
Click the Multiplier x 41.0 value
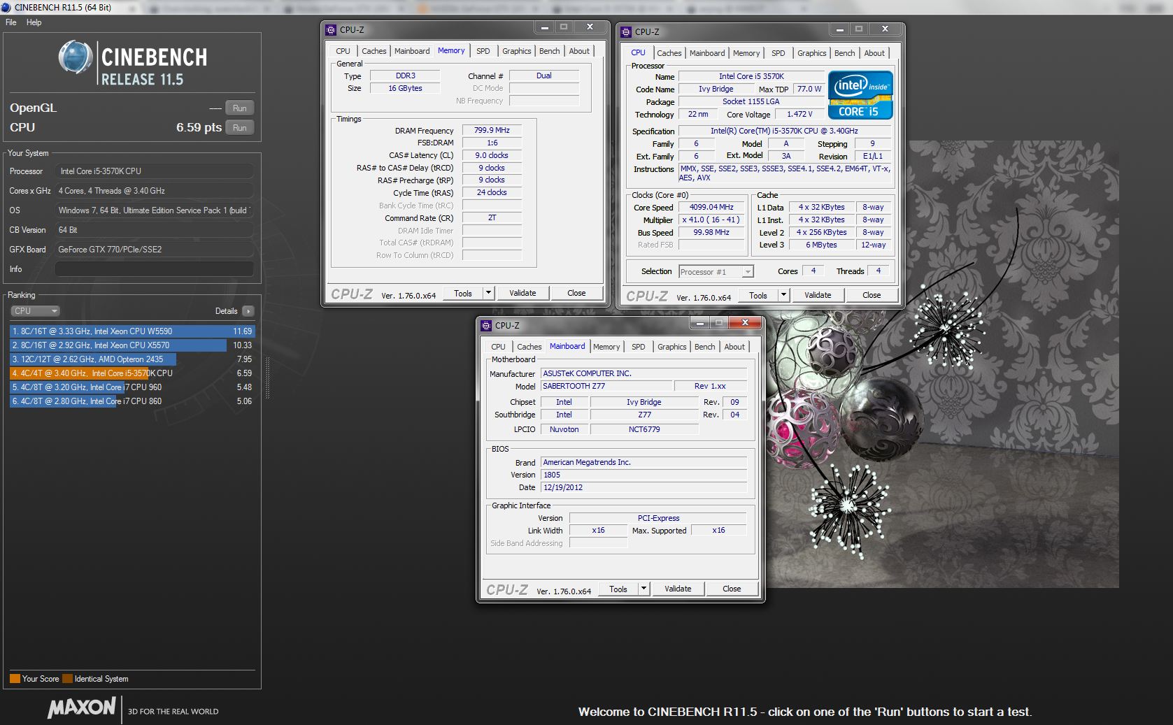(711, 220)
